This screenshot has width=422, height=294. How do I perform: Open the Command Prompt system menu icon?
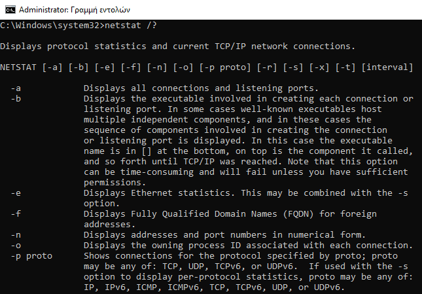[x=10, y=10]
